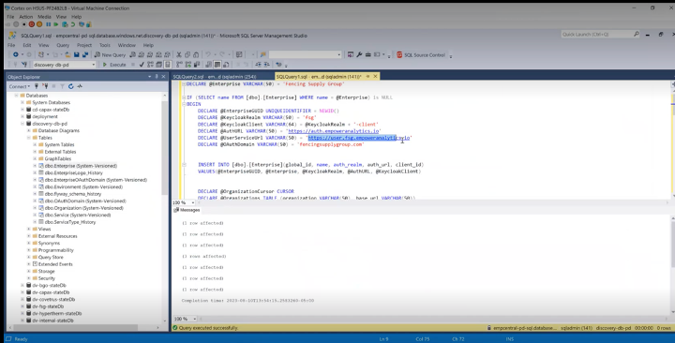Click the VM Revert icon
This screenshot has height=343, width=675.
pos(73,24)
